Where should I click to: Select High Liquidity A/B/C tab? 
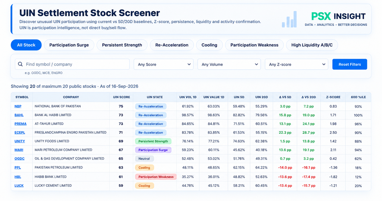(x=312, y=45)
